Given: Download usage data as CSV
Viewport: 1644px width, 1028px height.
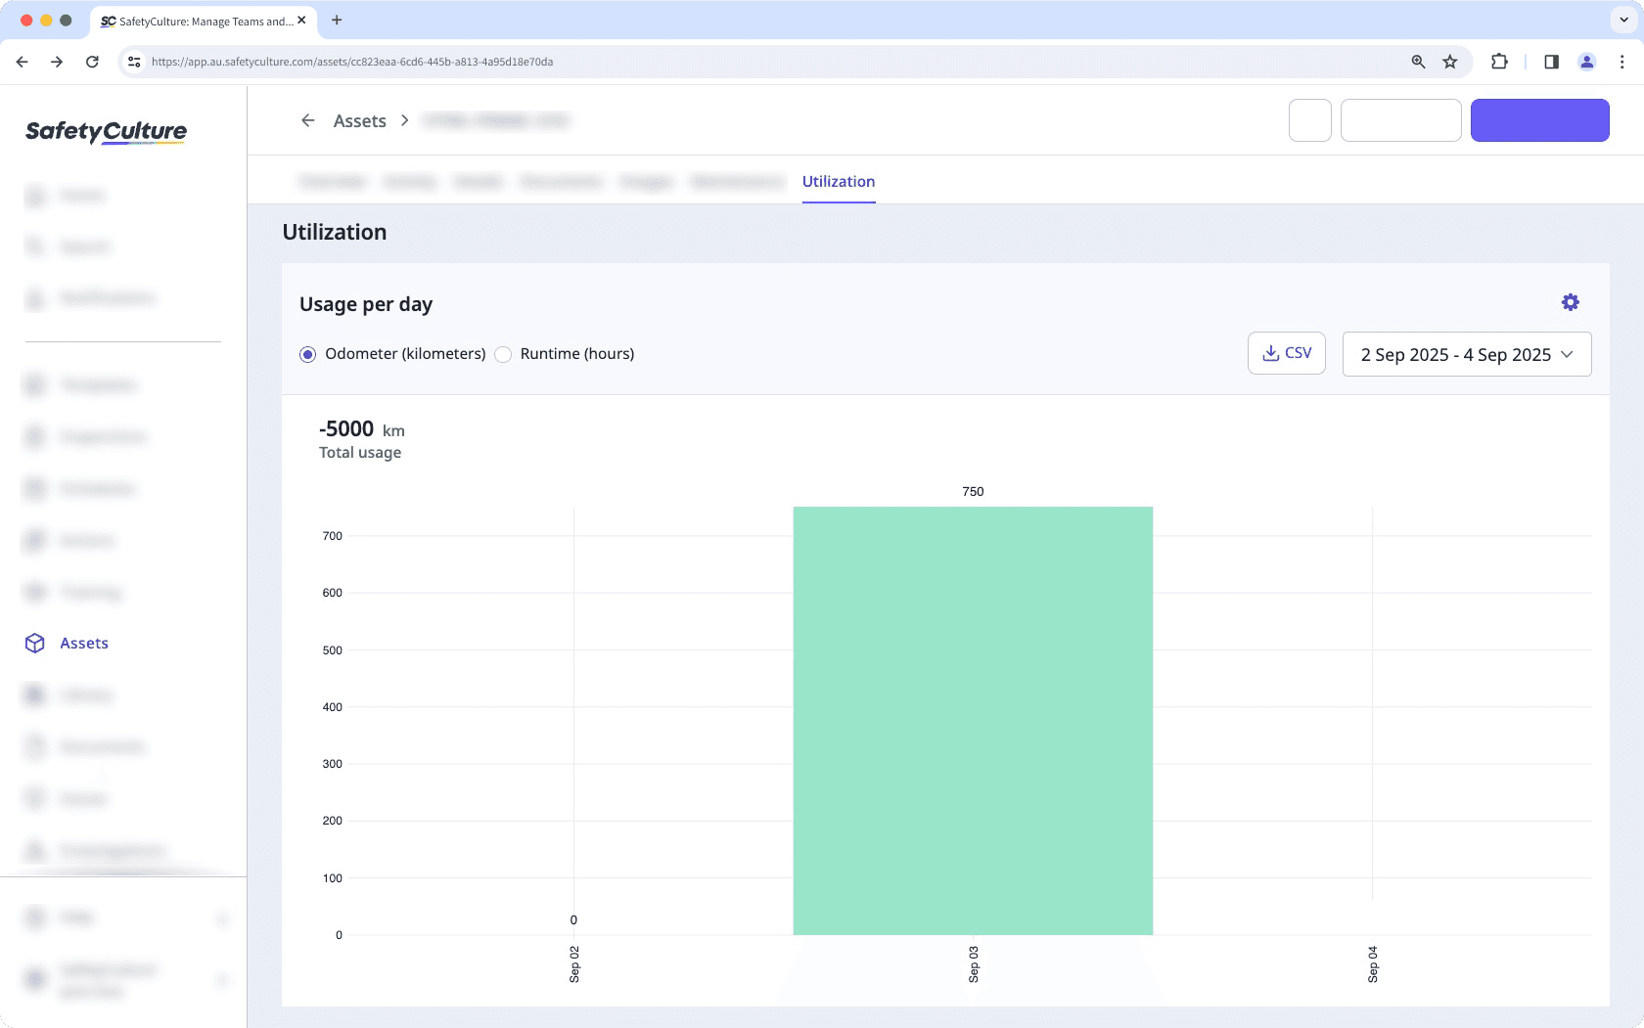Looking at the screenshot, I should (x=1286, y=353).
